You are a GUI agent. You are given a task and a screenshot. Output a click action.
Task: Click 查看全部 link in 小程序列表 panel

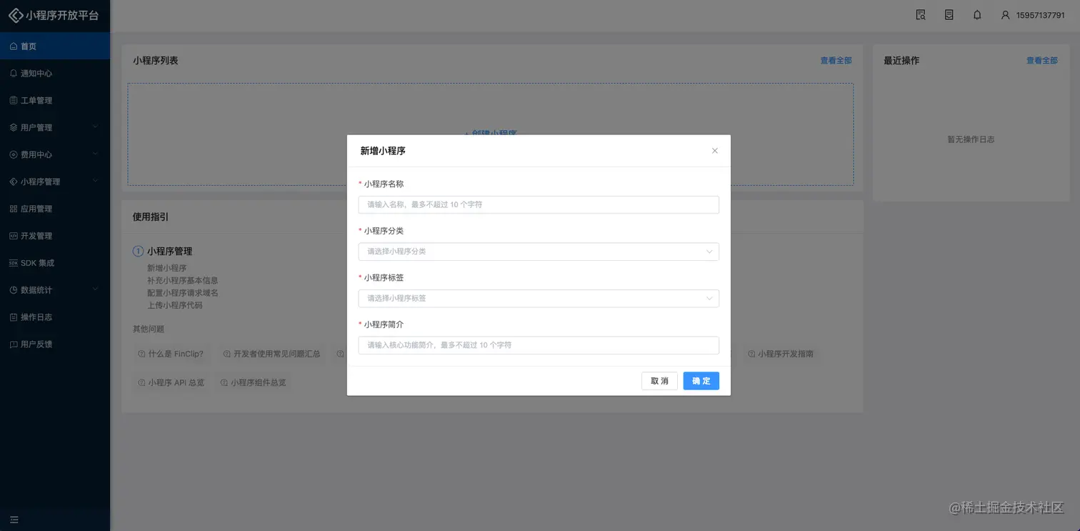(x=836, y=61)
